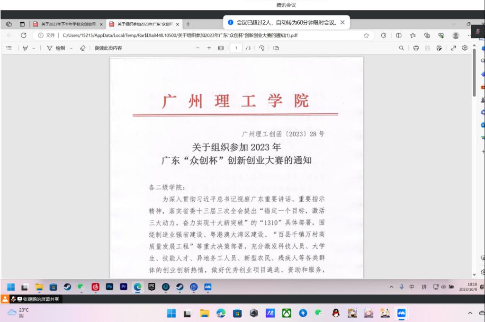This screenshot has width=485, height=322.
Task: Expand the 绘制 draw tool dropdown arrow
Action: coord(71,48)
